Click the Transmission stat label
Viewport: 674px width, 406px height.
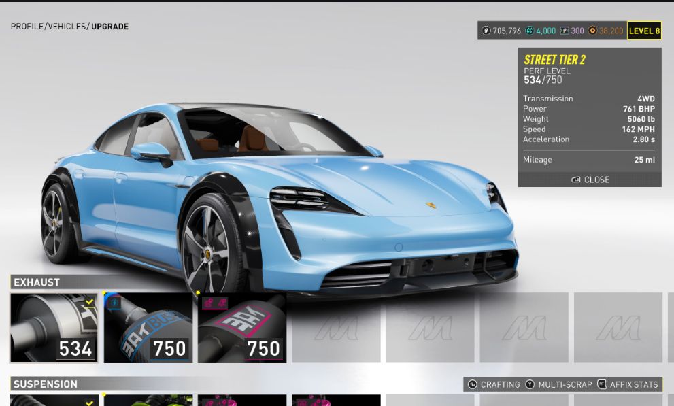coord(548,99)
